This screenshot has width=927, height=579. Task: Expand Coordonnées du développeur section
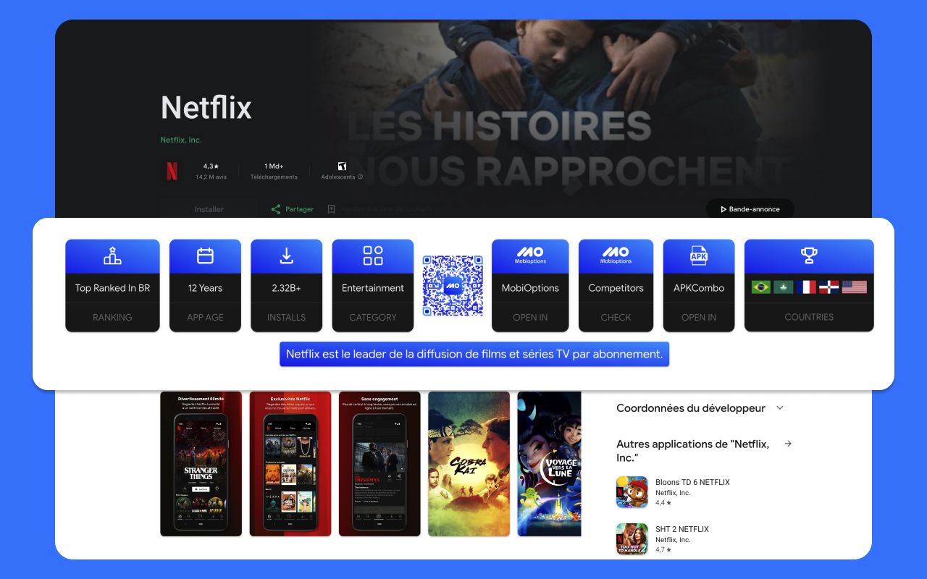(780, 408)
